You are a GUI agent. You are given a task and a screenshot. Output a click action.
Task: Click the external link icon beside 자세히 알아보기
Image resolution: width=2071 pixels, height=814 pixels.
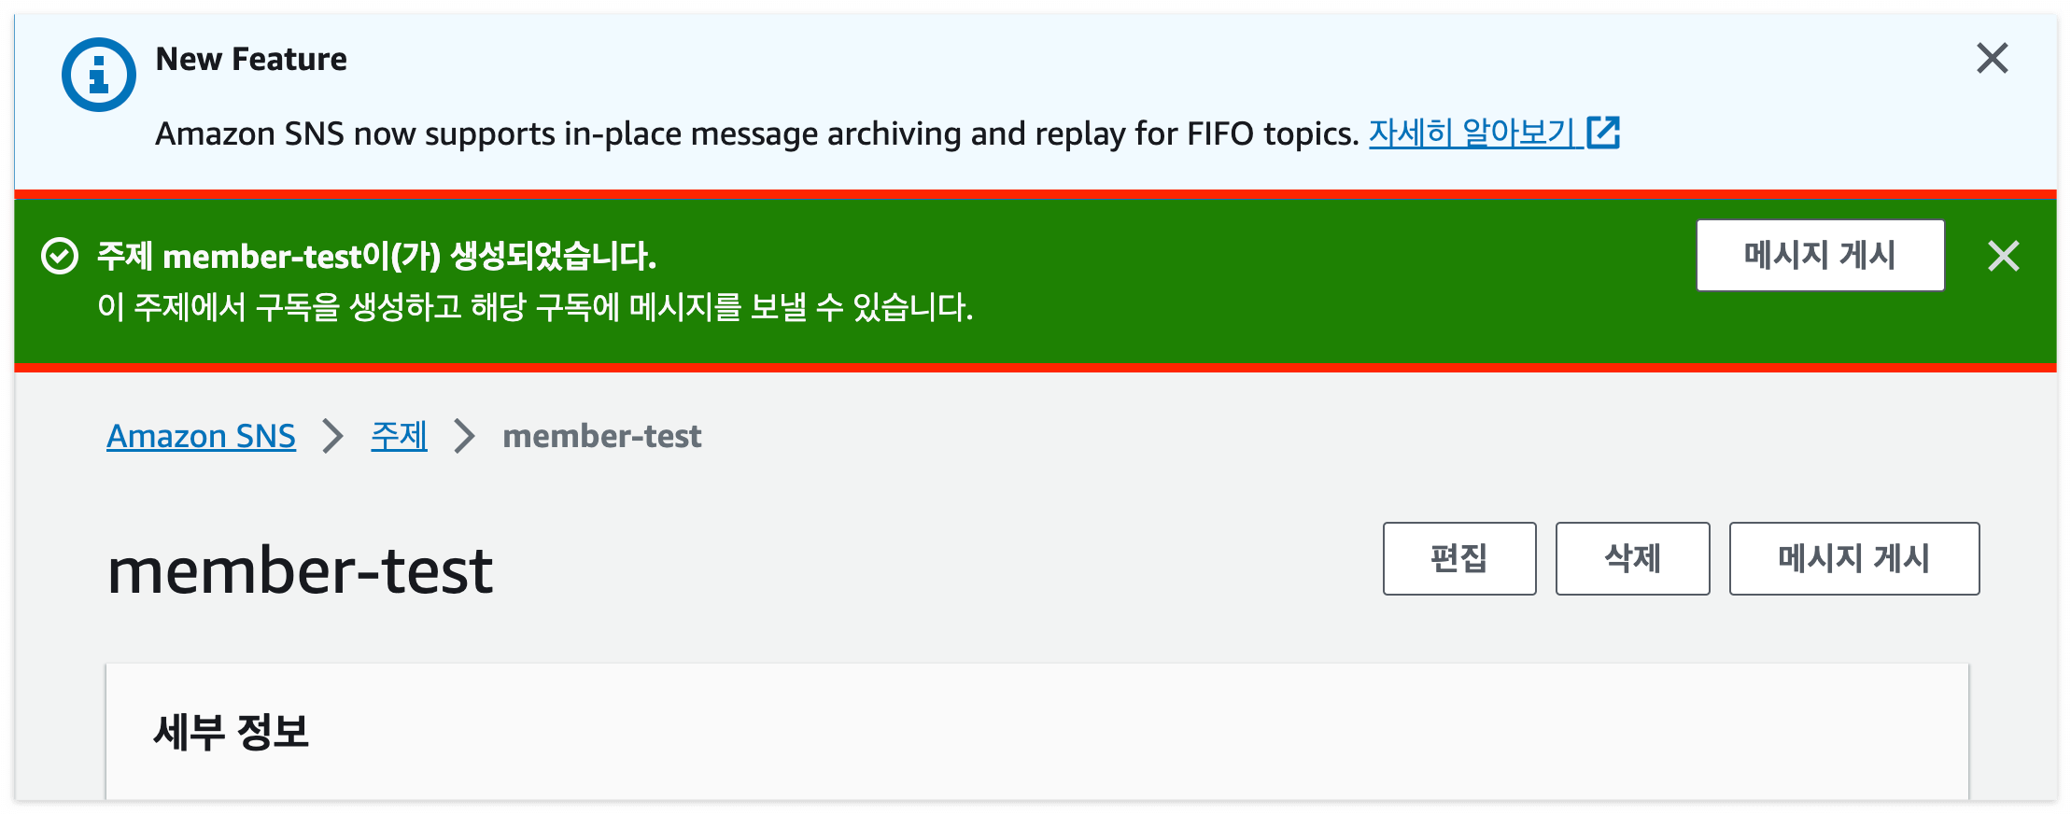tap(1604, 132)
